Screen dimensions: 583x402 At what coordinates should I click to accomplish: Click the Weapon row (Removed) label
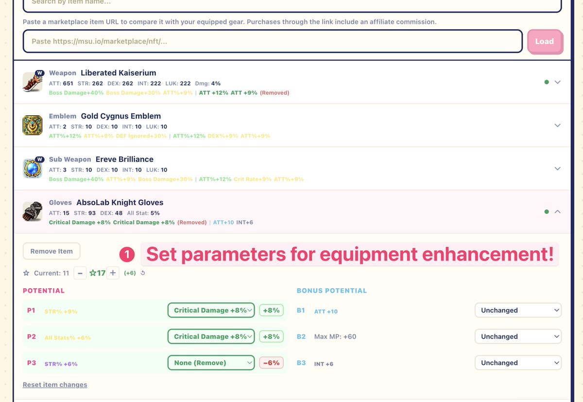(x=274, y=93)
